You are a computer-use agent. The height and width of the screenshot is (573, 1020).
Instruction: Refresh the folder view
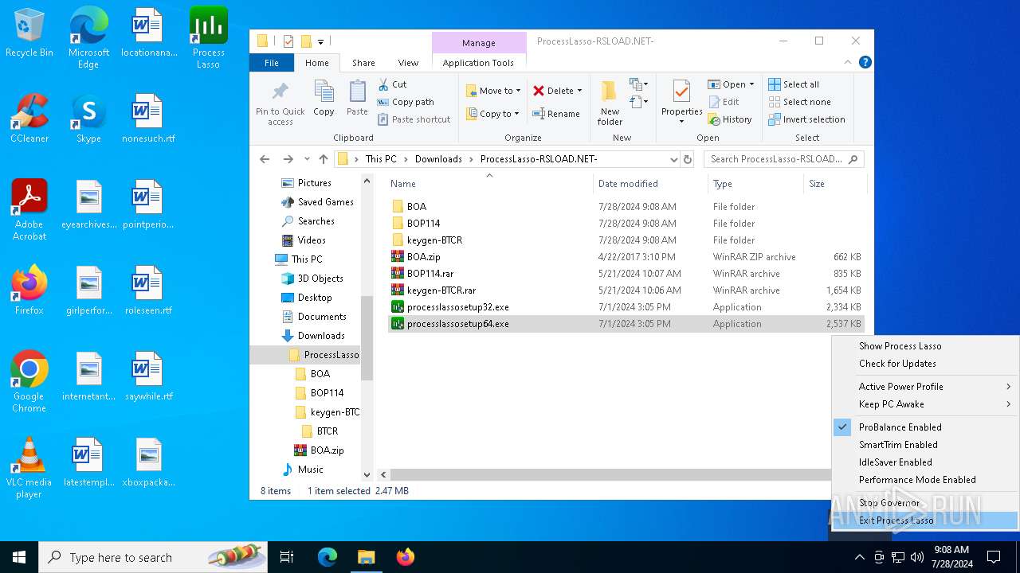pos(688,159)
